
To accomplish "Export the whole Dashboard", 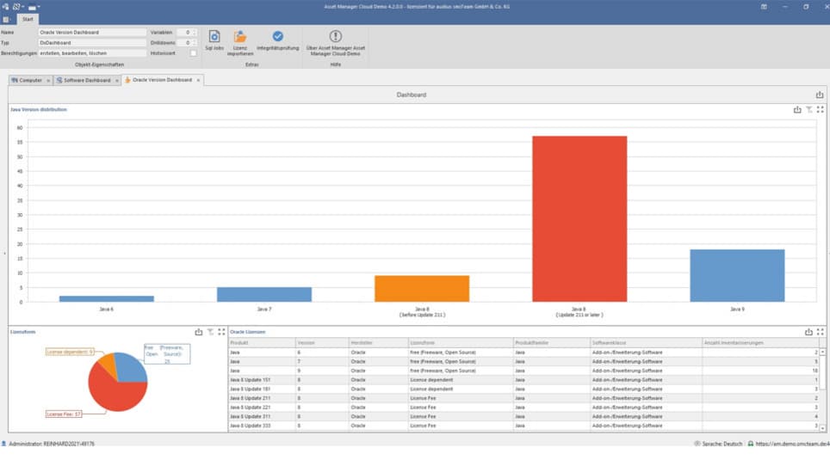I will (820, 95).
